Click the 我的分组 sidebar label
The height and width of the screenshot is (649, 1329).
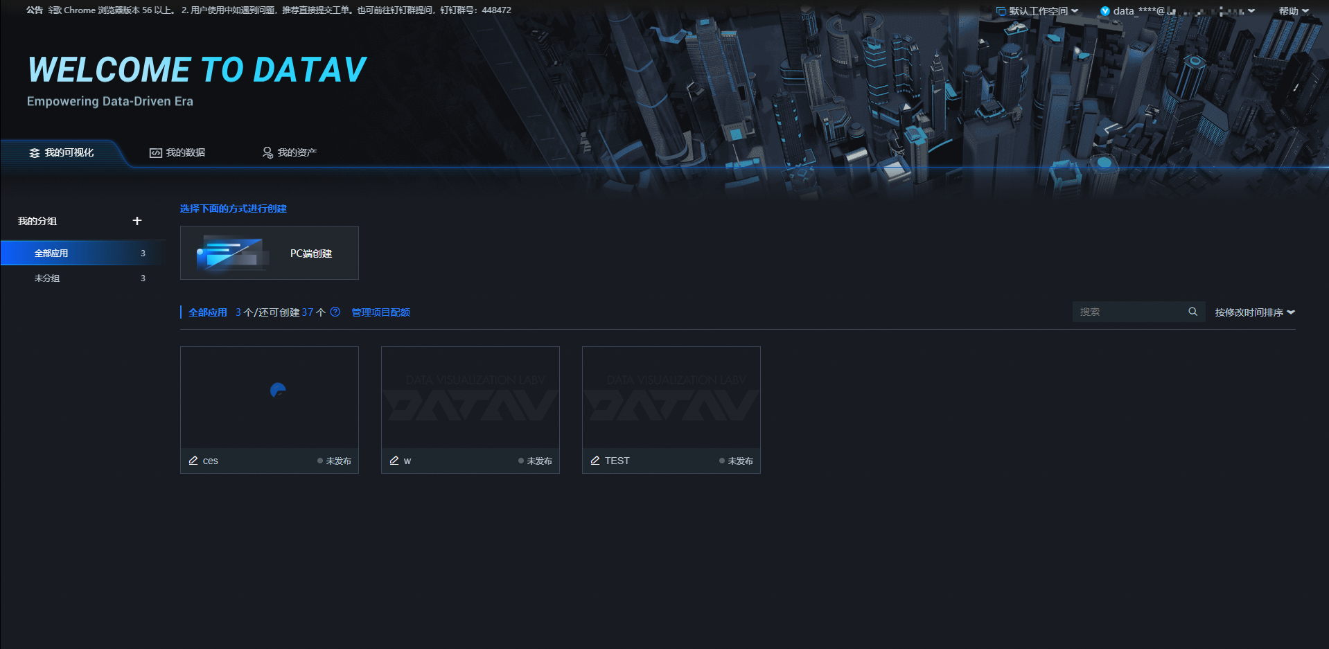pos(37,221)
